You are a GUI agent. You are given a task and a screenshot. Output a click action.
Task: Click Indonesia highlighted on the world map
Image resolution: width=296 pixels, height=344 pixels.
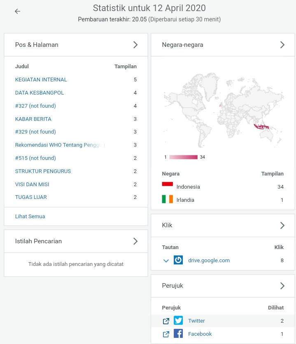click(x=261, y=127)
